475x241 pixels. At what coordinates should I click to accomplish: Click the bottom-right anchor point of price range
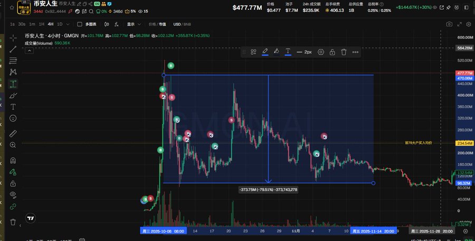(374, 183)
